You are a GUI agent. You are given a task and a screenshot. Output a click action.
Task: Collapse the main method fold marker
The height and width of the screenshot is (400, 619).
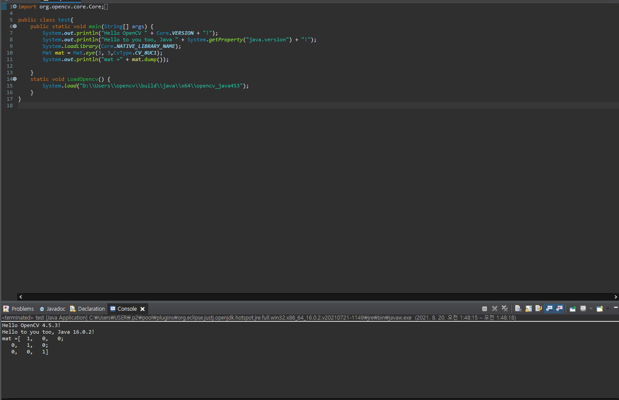point(15,26)
